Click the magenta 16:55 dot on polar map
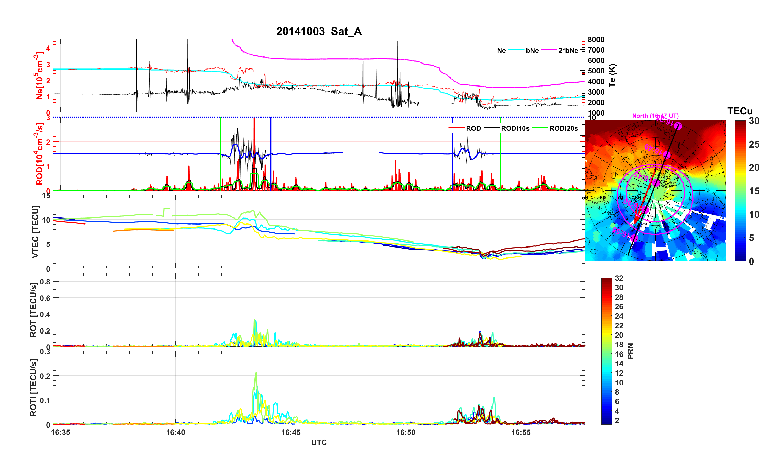This screenshot has height=459, width=760. point(634,238)
